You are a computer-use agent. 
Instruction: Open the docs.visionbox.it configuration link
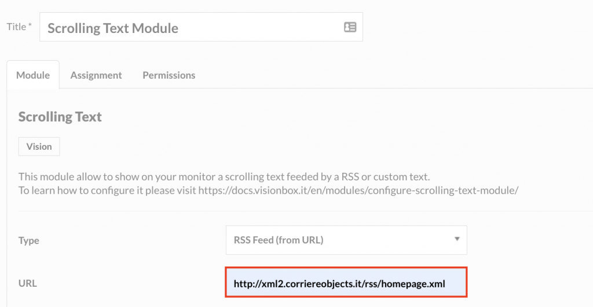pyautogui.click(x=358, y=190)
